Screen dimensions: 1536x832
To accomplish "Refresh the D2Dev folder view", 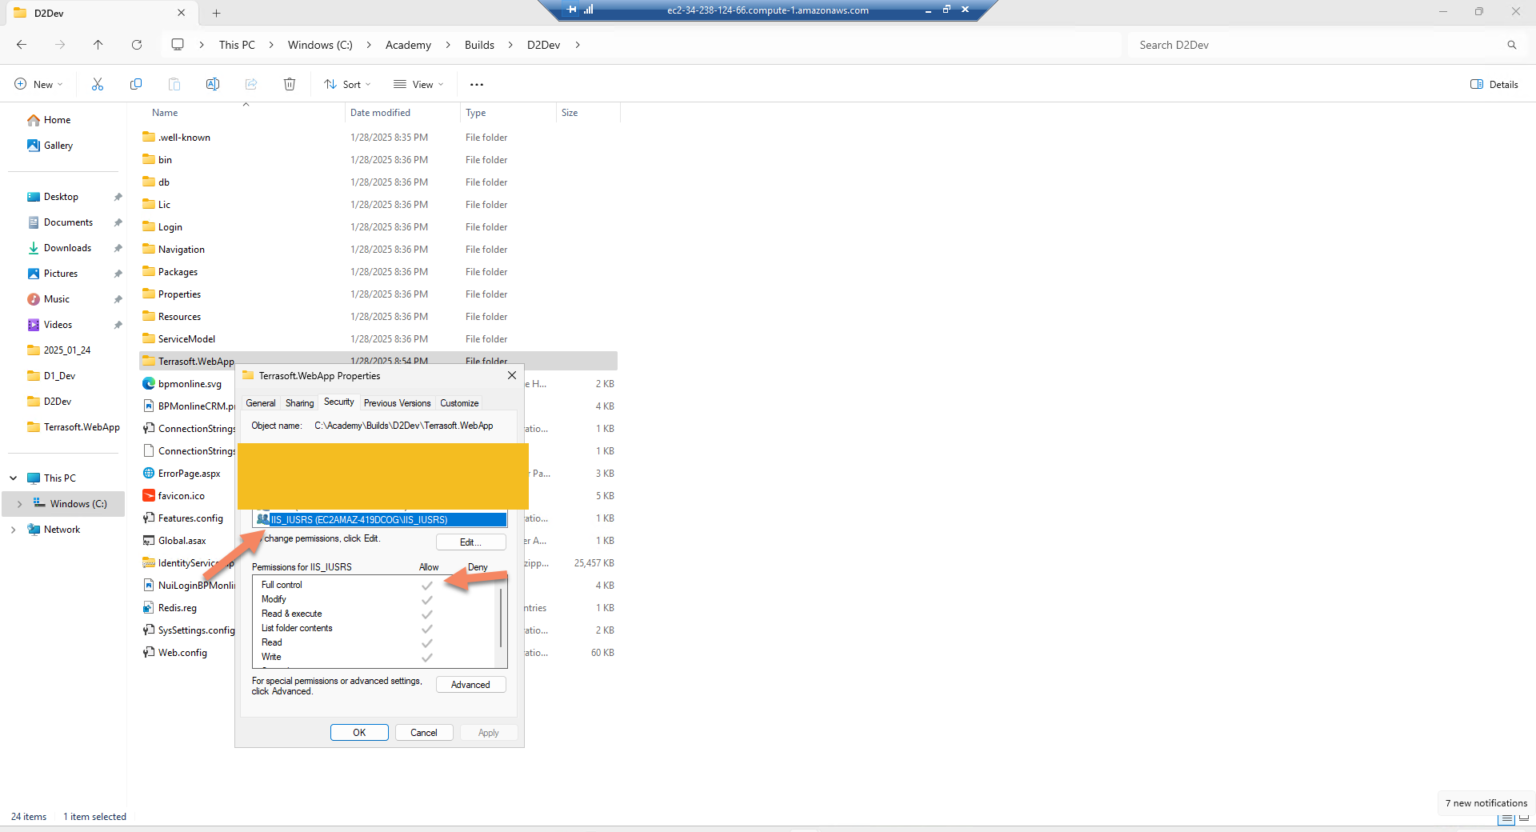I will [137, 45].
